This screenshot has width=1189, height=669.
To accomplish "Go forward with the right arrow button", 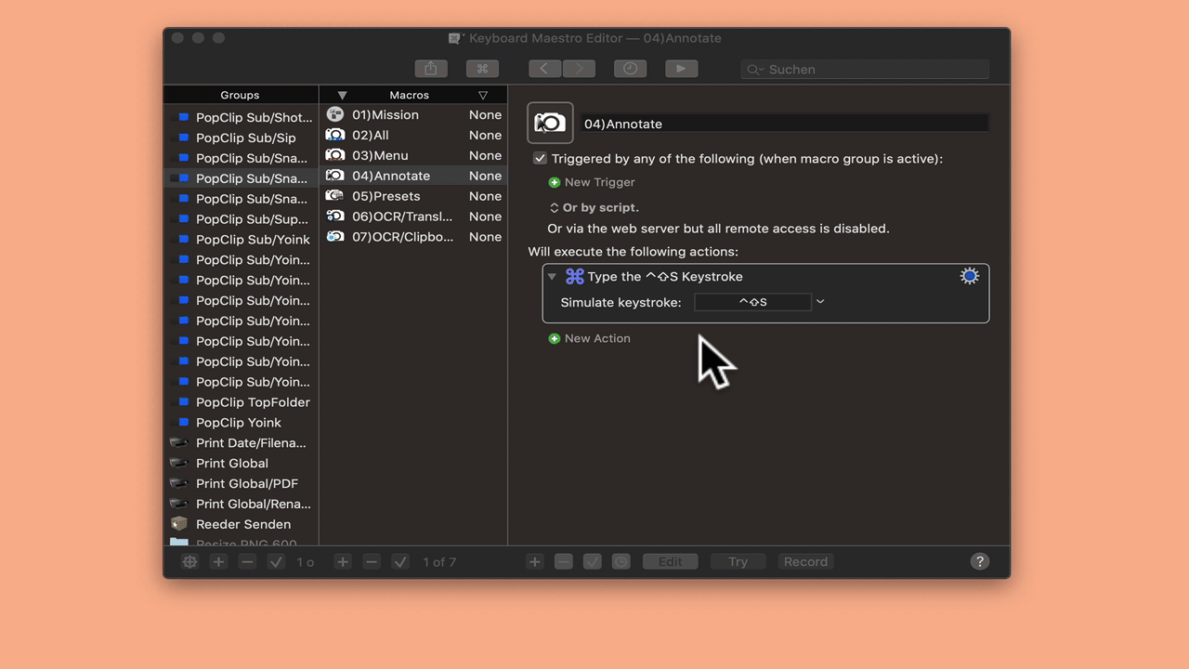I will click(580, 69).
